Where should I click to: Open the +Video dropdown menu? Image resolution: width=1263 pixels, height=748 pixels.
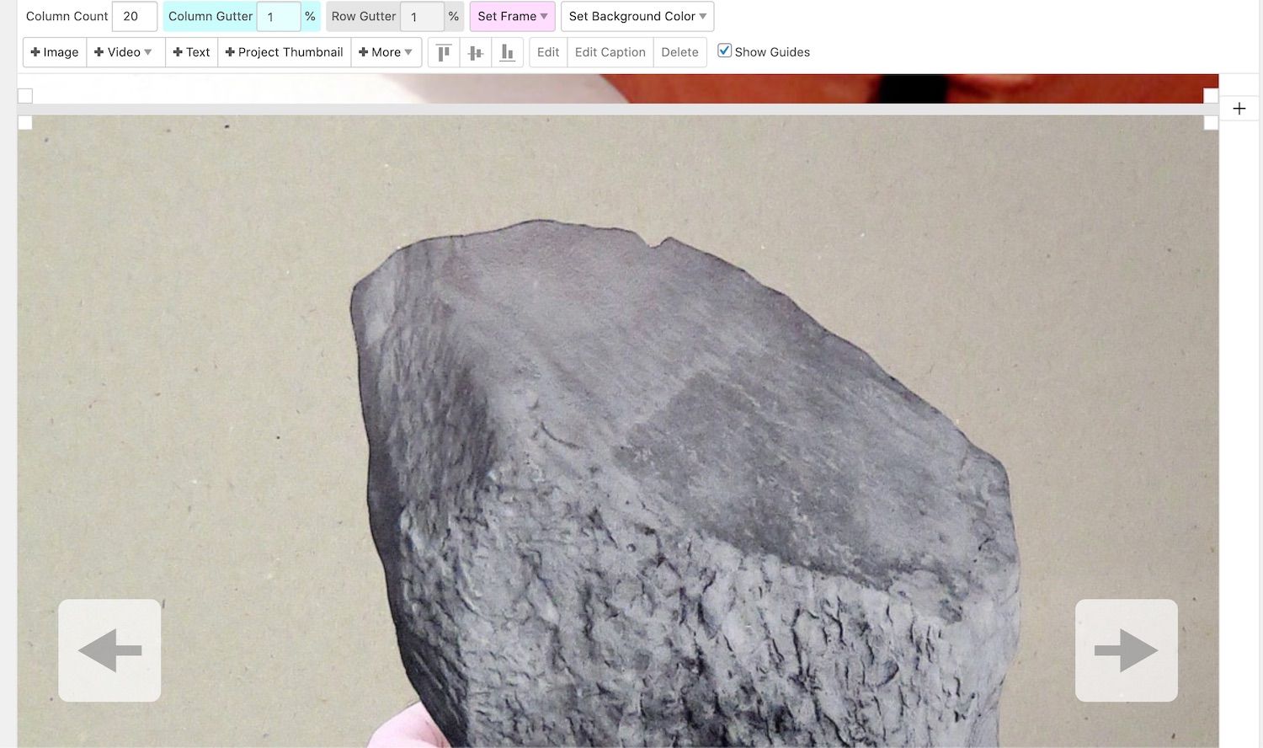(125, 52)
